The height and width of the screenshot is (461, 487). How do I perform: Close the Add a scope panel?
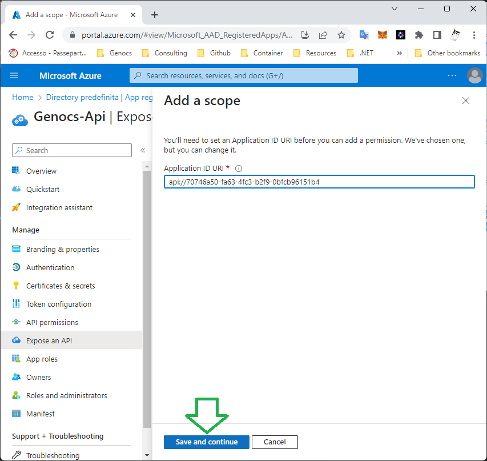click(465, 101)
